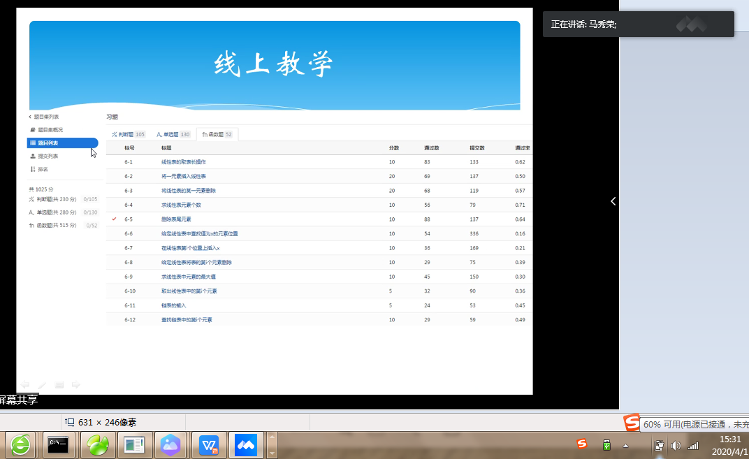The image size is (749, 459).
Task: Open 提交列表 in the sidebar
Action: [x=48, y=156]
